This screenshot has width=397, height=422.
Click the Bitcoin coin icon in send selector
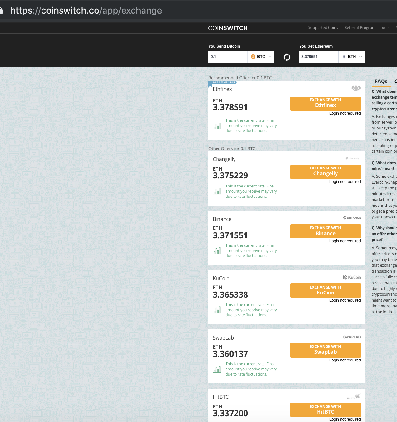click(x=253, y=57)
